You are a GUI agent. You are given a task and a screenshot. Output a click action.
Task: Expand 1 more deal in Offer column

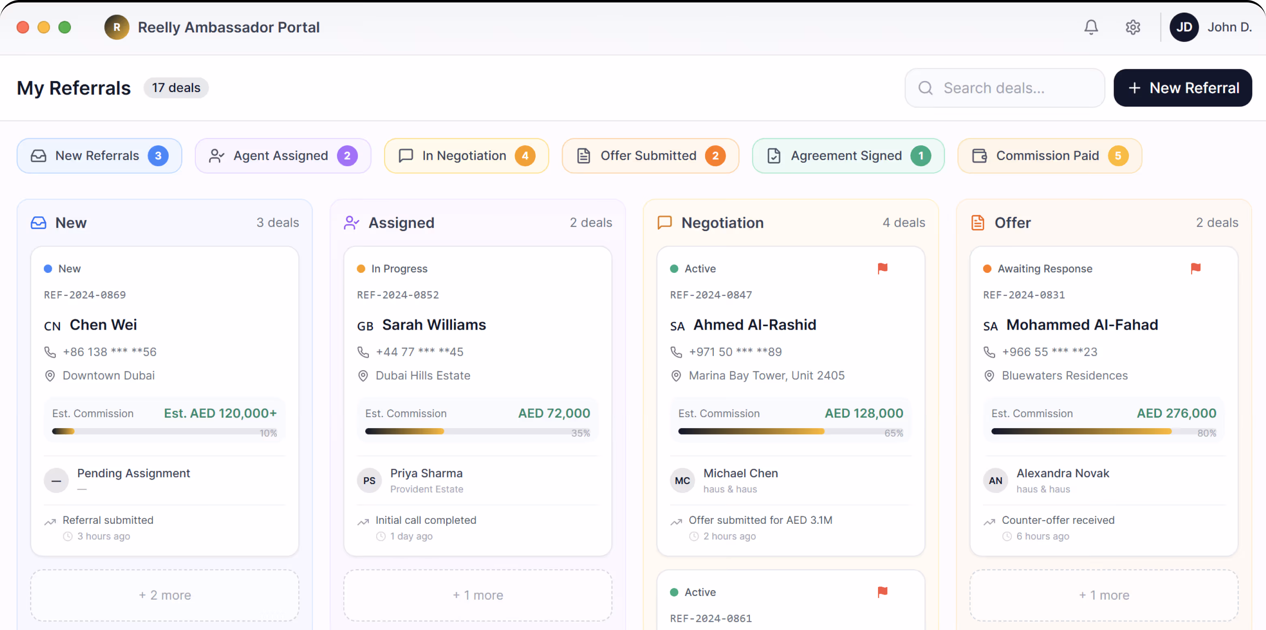(1104, 595)
